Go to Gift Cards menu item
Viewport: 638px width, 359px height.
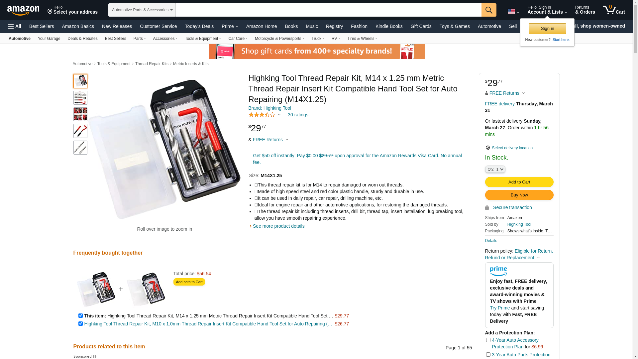[x=421, y=26]
